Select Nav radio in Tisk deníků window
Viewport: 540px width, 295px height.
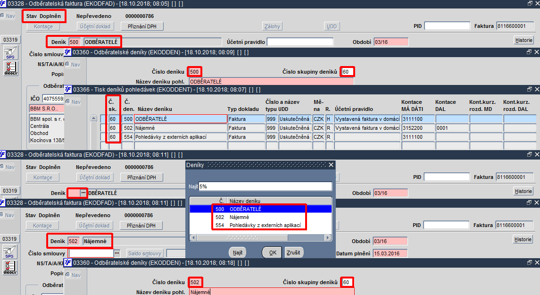67,101
